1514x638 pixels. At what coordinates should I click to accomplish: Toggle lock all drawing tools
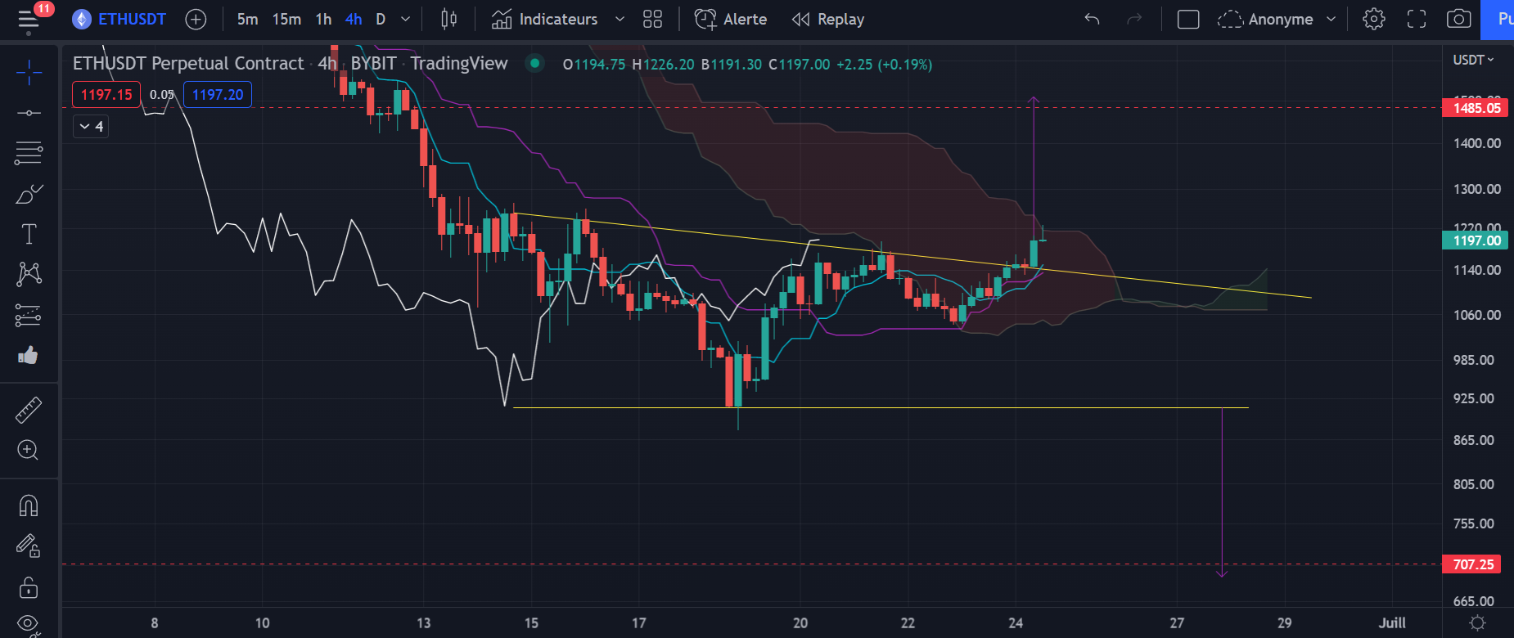(x=29, y=587)
